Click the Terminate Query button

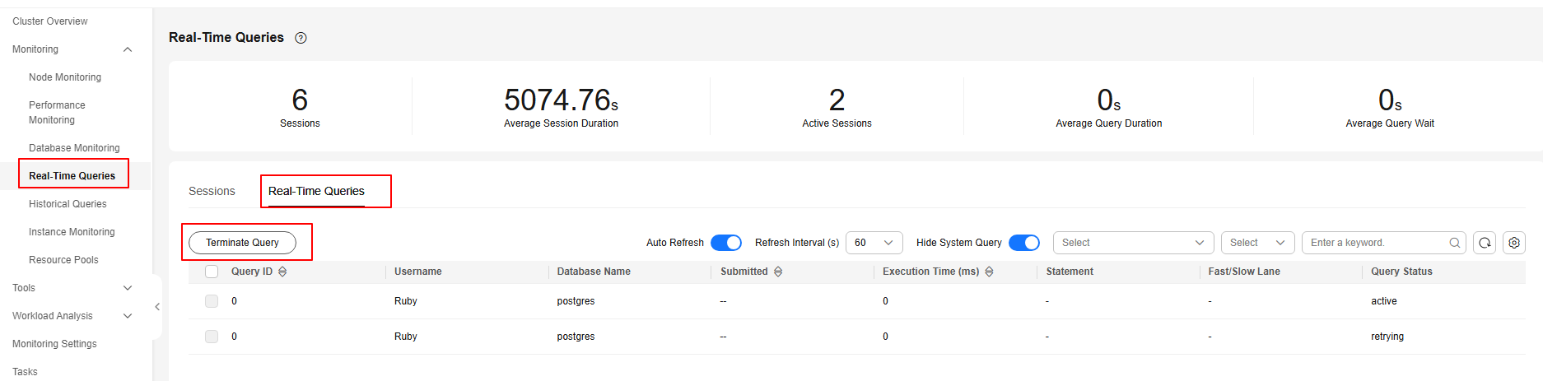coord(242,243)
